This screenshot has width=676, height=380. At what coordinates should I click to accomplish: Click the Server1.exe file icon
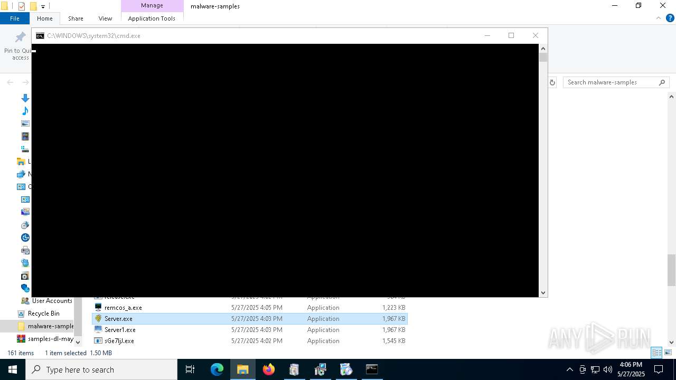coord(98,330)
